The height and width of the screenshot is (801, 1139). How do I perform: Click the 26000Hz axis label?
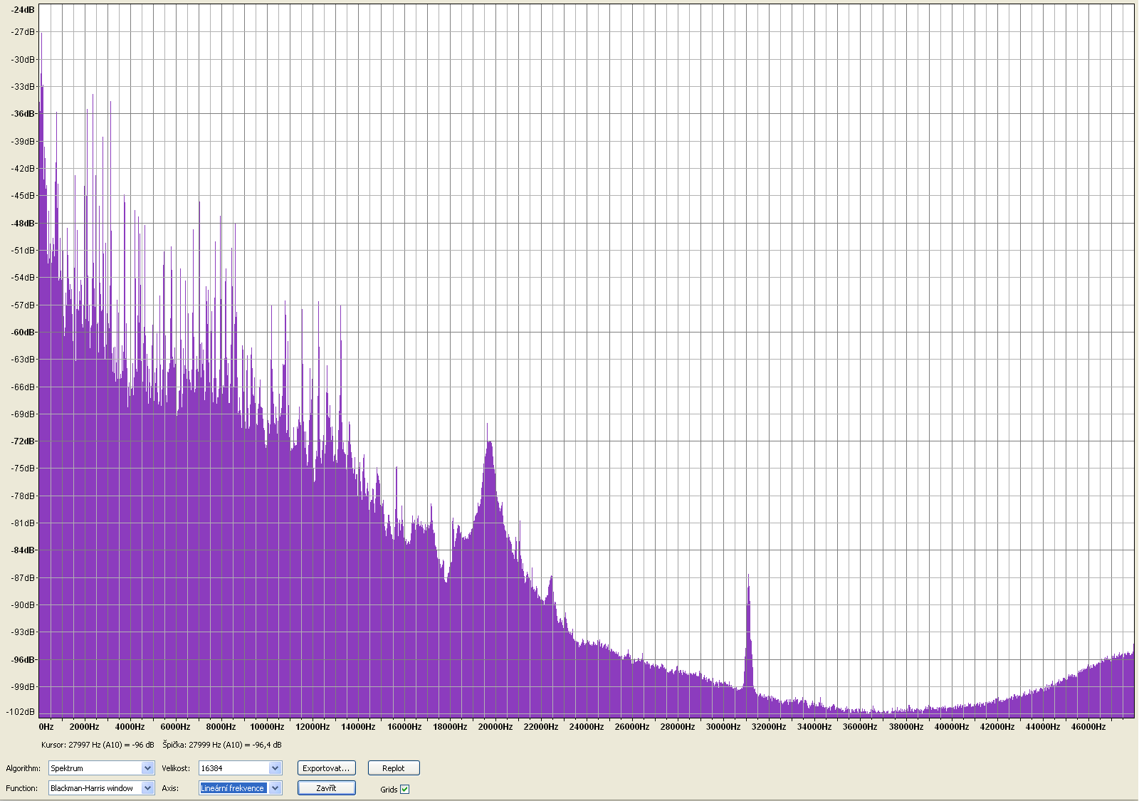[x=632, y=727]
